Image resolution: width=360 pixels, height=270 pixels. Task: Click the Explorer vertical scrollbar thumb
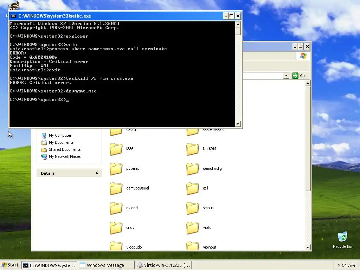pos(308,139)
